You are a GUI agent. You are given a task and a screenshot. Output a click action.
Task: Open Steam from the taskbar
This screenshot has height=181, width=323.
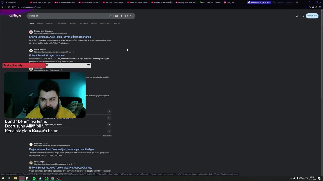click(x=40, y=178)
